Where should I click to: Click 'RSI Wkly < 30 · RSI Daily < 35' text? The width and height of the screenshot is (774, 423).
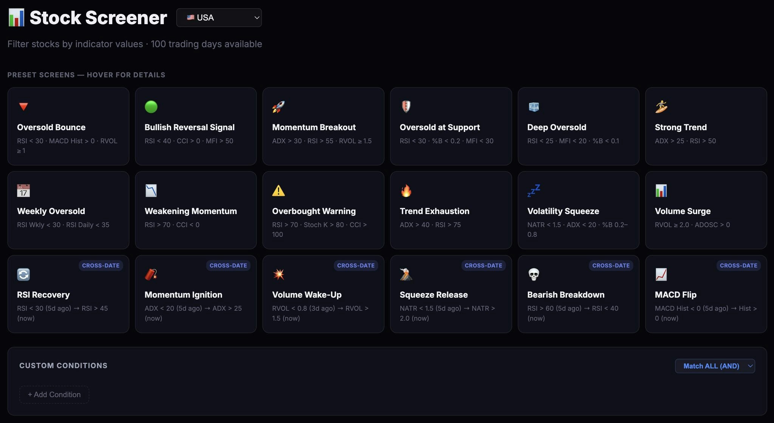[63, 225]
